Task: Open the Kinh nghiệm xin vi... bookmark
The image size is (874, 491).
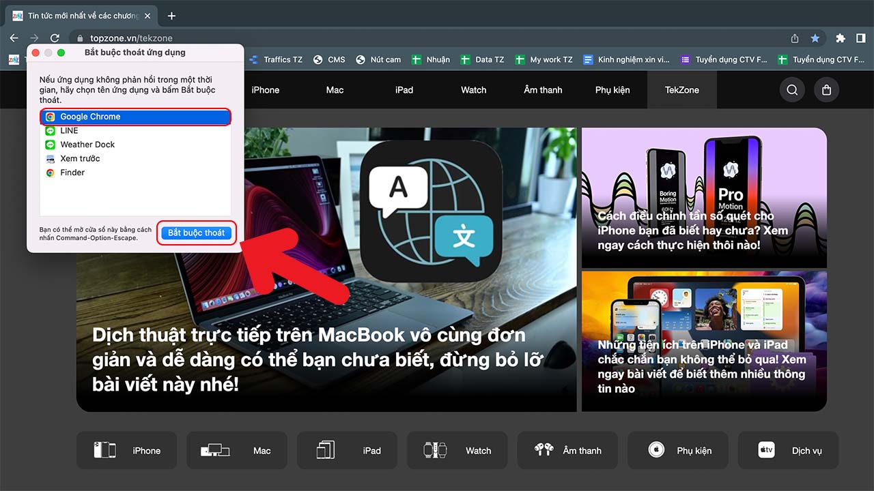Action: (626, 60)
